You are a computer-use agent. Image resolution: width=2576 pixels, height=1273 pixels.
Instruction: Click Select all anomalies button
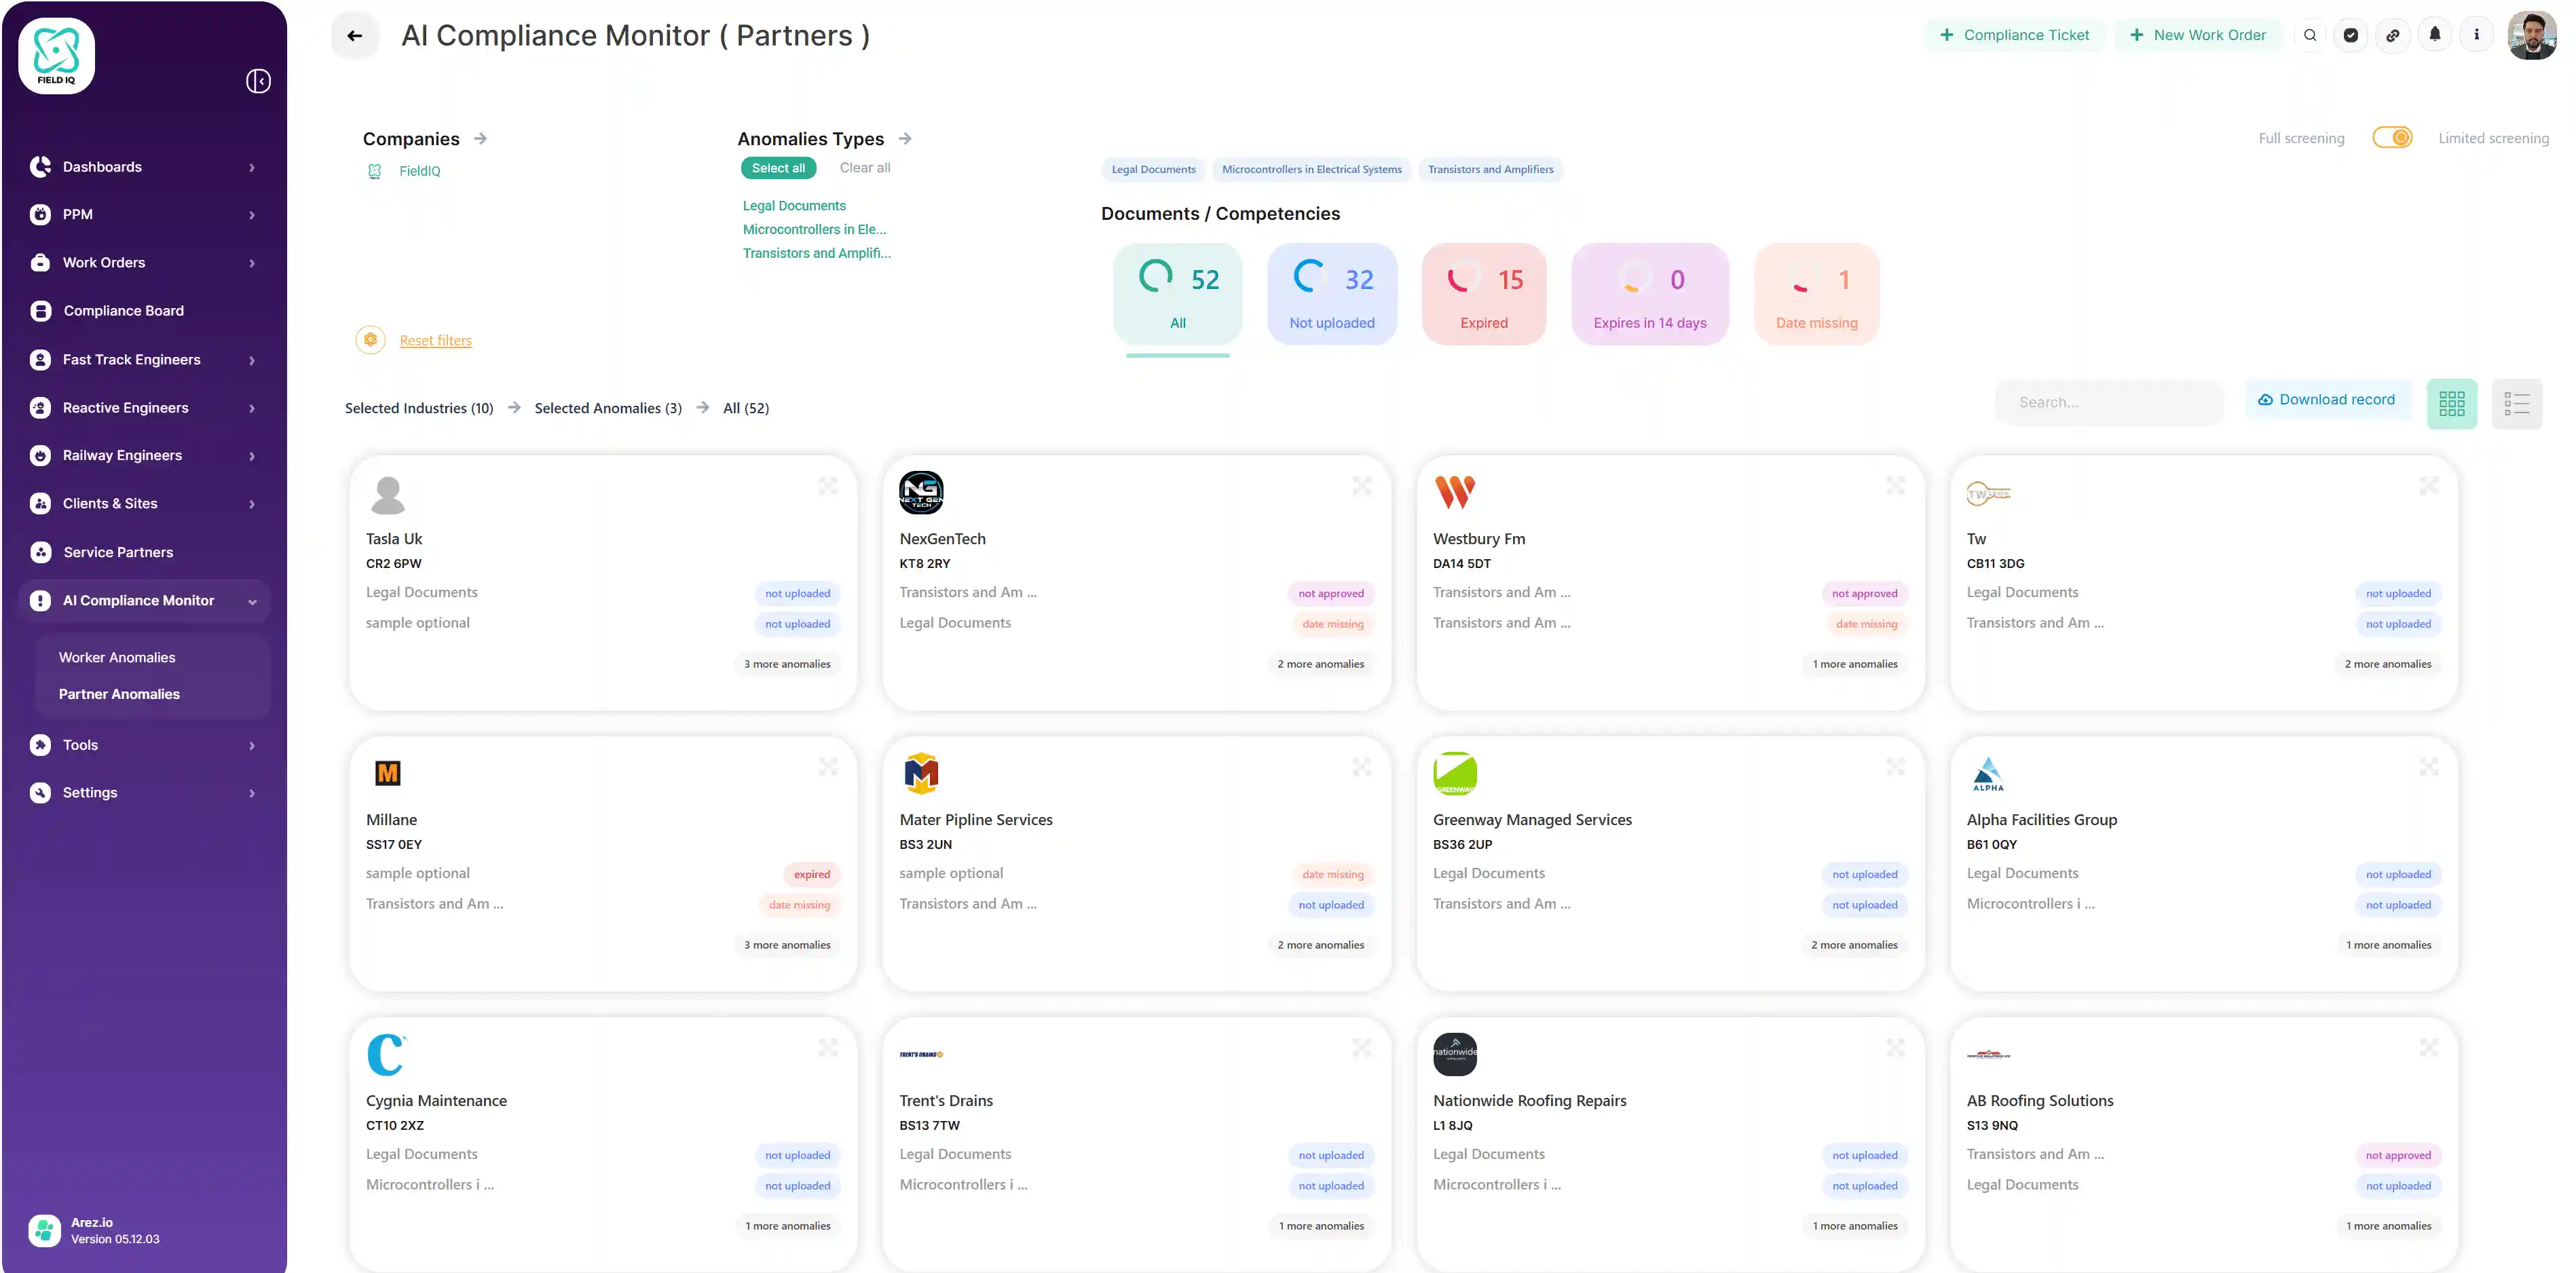coord(779,168)
